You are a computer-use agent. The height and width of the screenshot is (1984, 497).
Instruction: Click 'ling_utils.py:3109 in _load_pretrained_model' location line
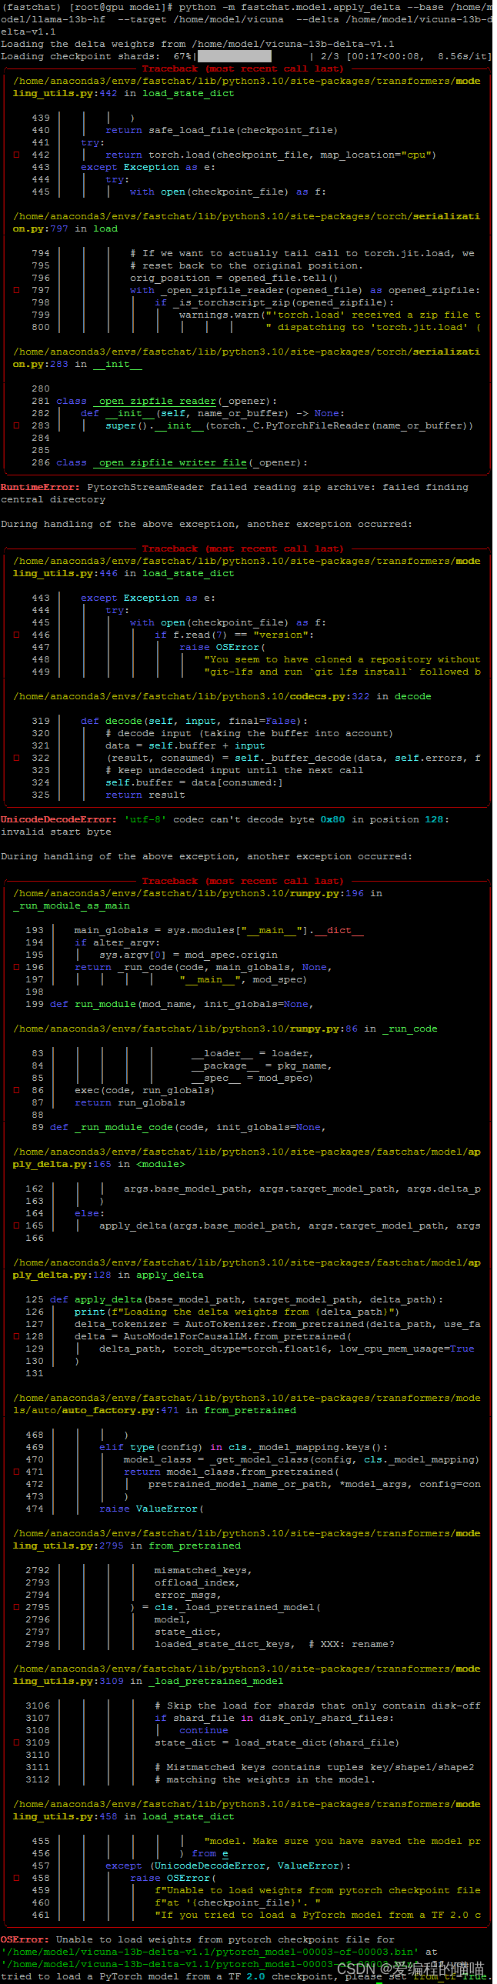coord(148,1683)
